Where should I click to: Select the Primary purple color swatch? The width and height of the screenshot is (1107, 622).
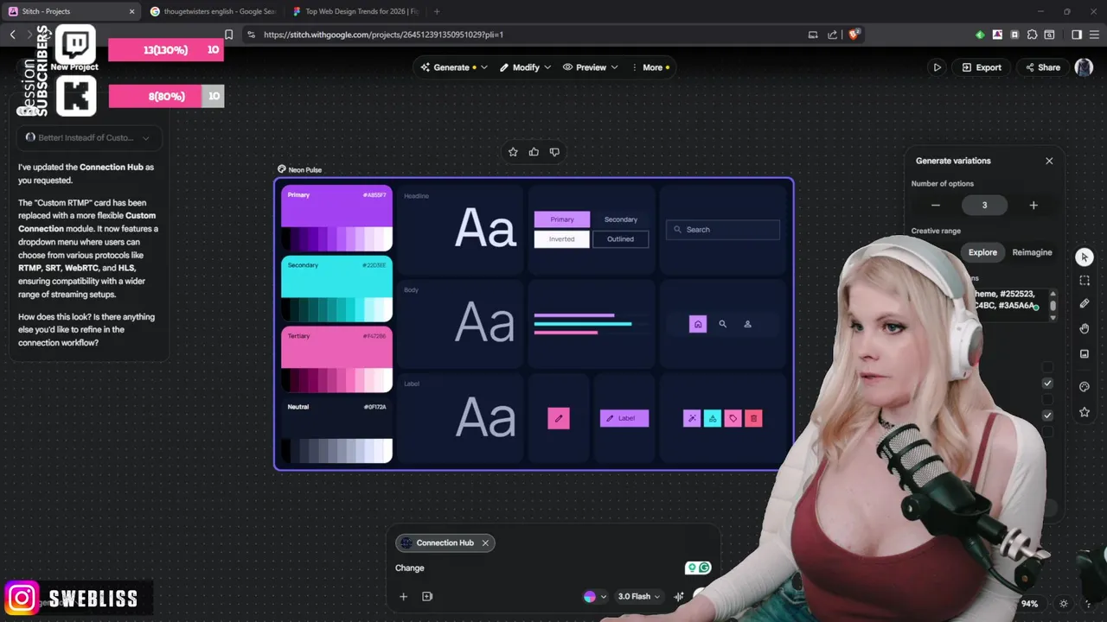[336, 218]
